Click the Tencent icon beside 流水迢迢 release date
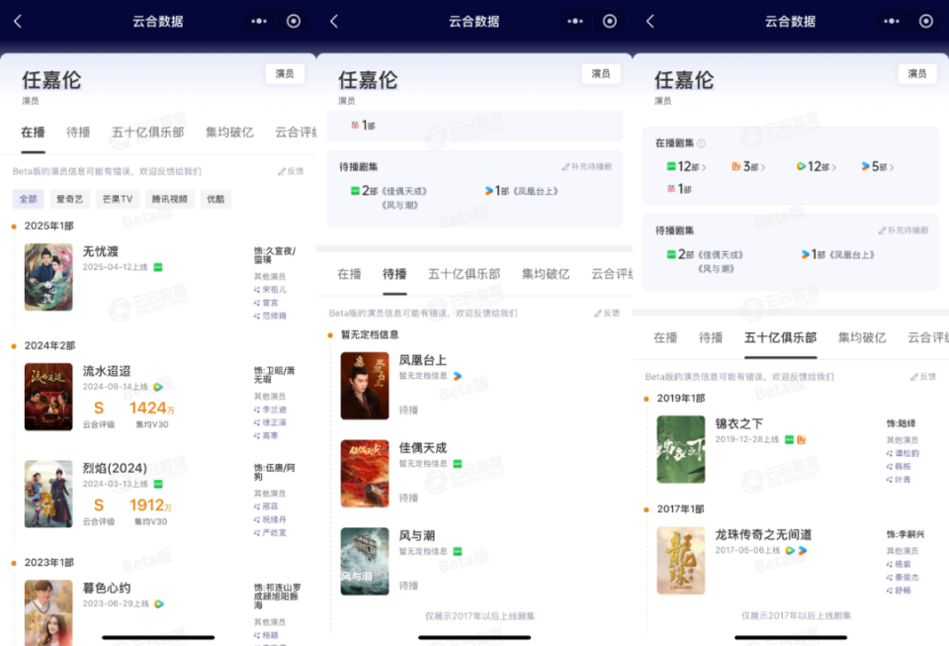The width and height of the screenshot is (949, 646). (158, 386)
